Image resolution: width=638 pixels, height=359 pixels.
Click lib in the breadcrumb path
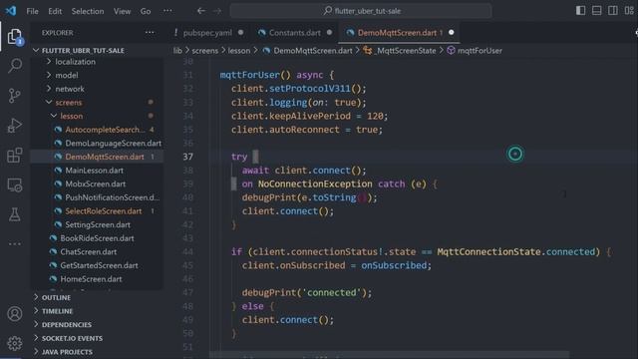click(x=177, y=51)
